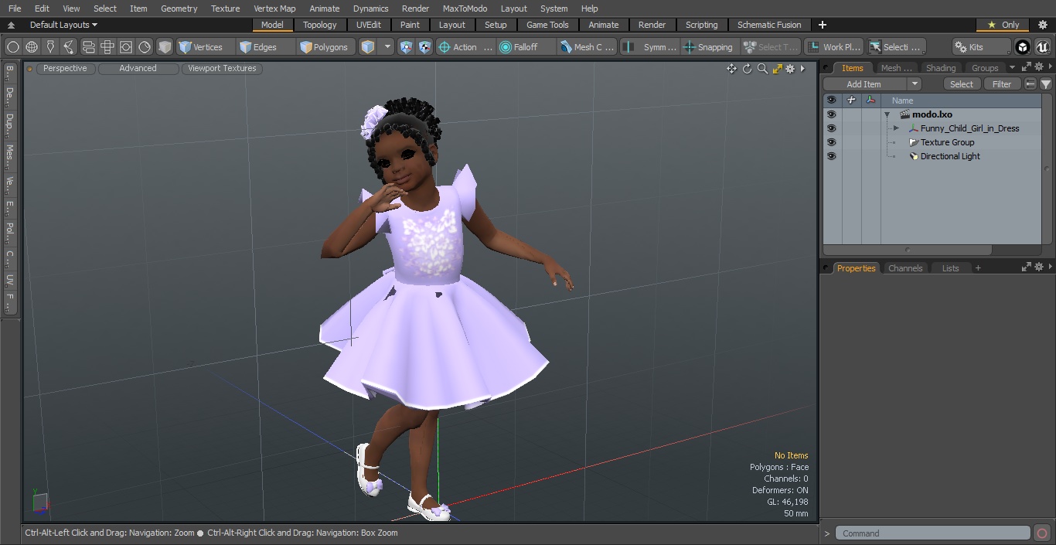
Task: Click the Unity cube icon
Action: click(1023, 47)
